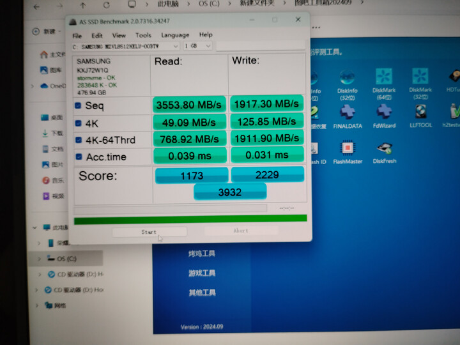Expand the OneDrive sidebar item
Screen dimensions: 460x345
click(x=33, y=86)
